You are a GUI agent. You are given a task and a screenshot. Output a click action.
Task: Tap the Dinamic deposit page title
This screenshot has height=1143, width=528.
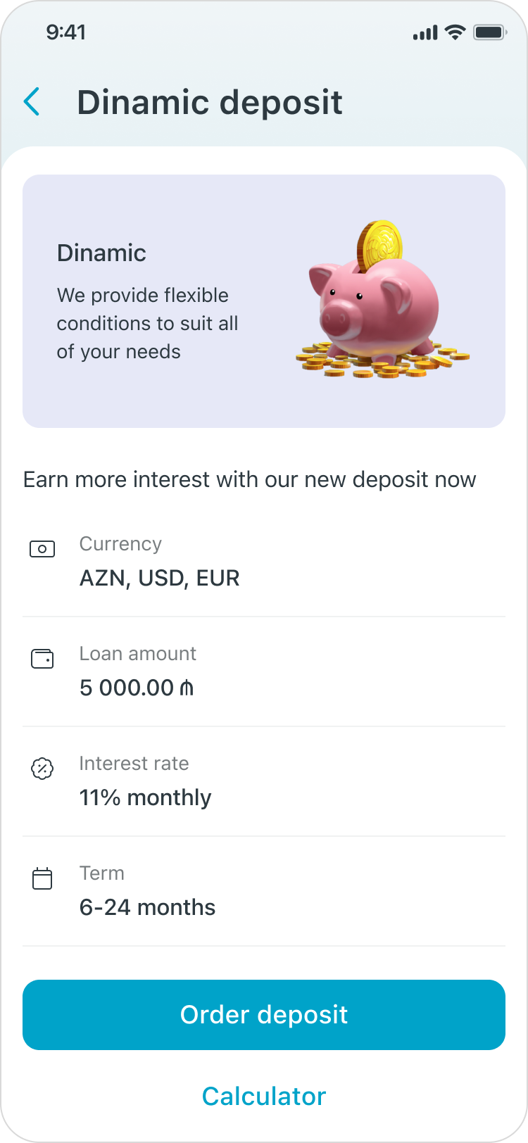210,103
